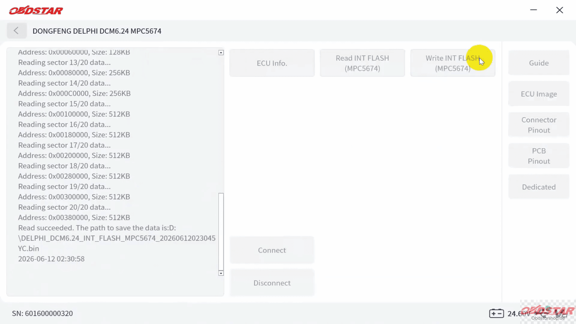Viewport: 576px width, 324px height.
Task: Minimize the OBDSTAR window
Action: click(533, 10)
